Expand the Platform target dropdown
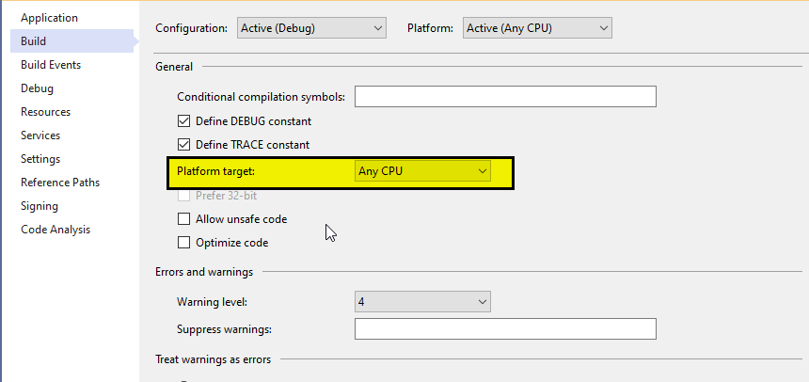Screen dimensions: 809x382 (422, 171)
